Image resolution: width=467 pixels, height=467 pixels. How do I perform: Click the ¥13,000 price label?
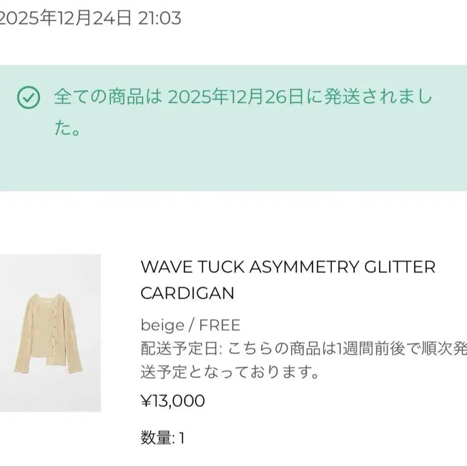173,401
